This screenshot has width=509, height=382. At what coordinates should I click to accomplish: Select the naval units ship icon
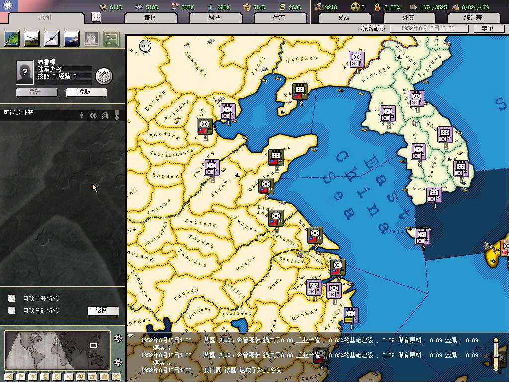[71, 38]
